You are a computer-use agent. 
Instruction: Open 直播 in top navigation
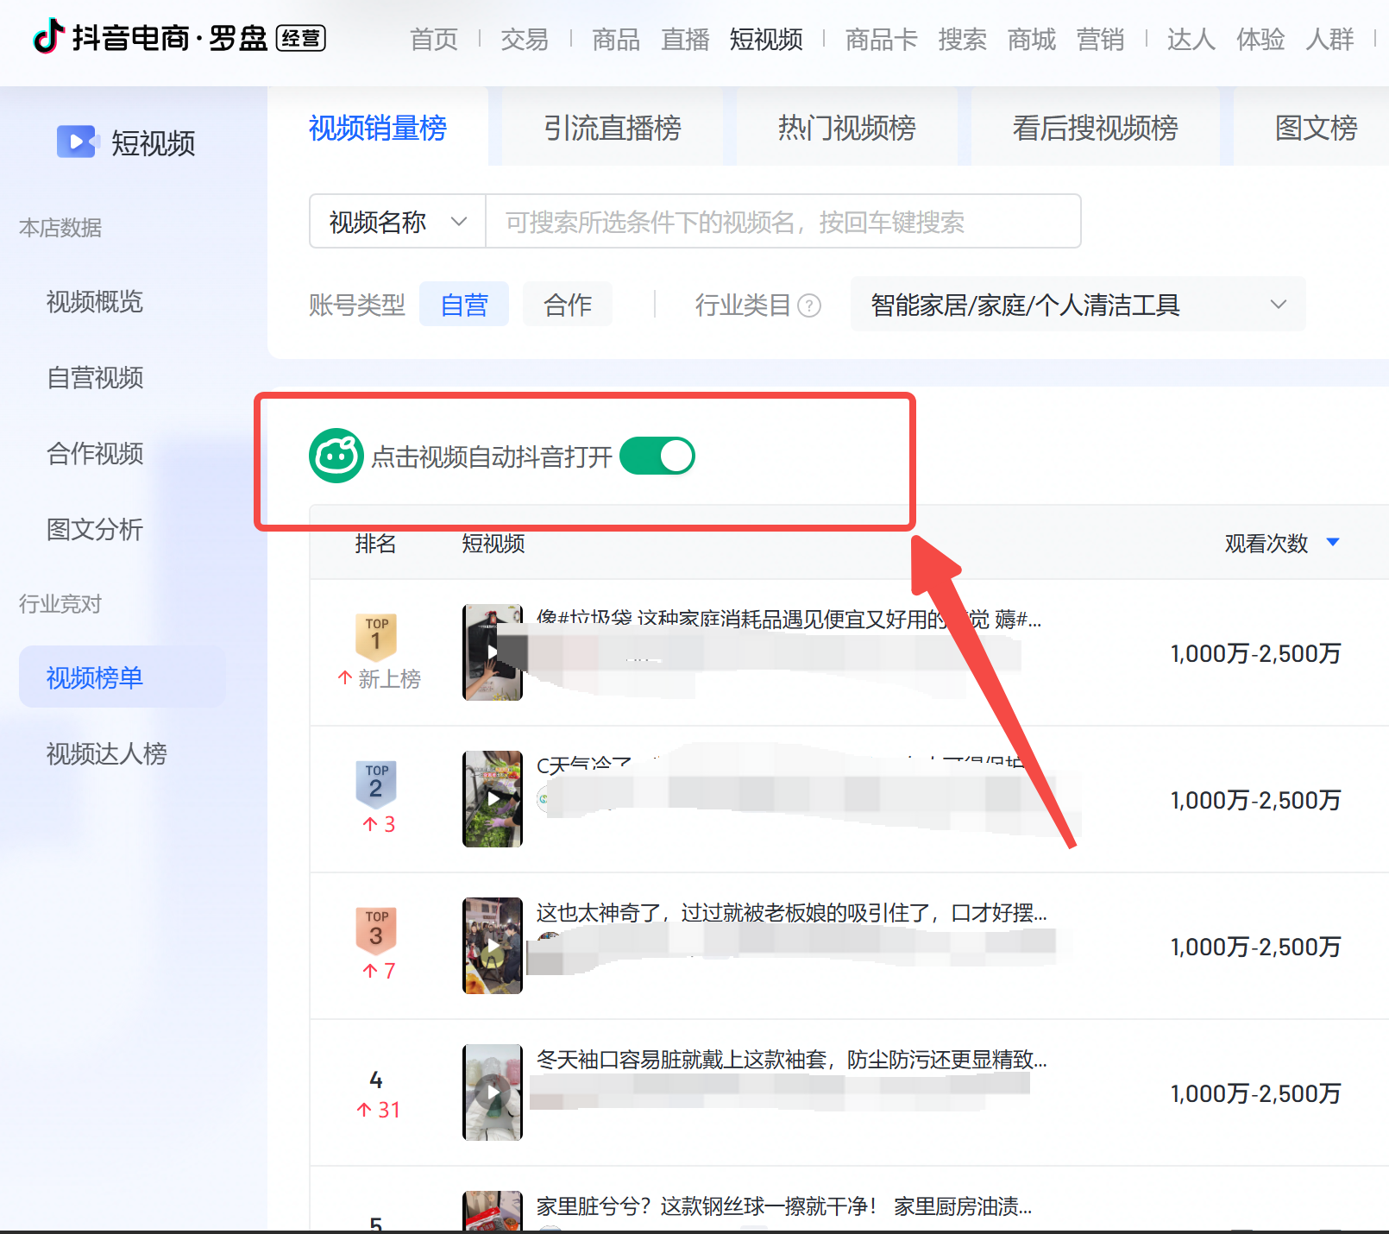(x=685, y=39)
